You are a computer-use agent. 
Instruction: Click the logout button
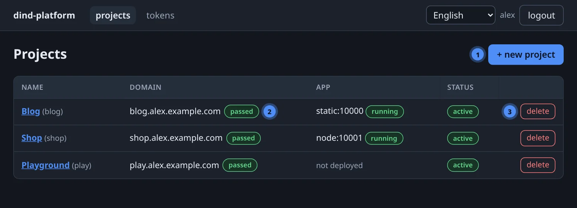(541, 15)
